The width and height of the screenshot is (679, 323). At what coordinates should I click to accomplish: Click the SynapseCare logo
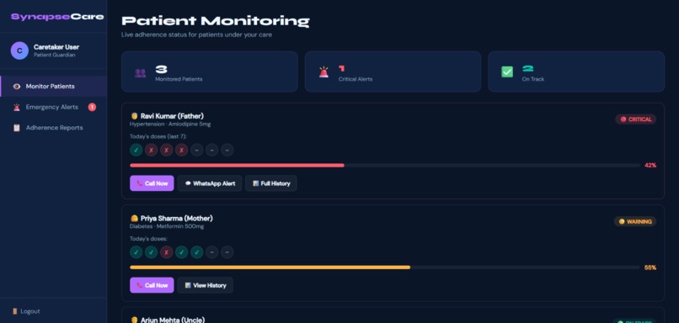57,17
